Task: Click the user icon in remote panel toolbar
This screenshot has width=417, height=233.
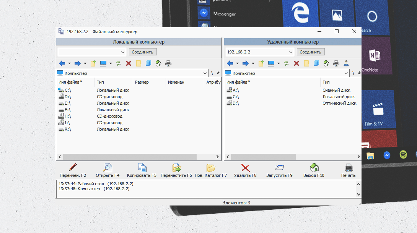Action: (x=346, y=63)
